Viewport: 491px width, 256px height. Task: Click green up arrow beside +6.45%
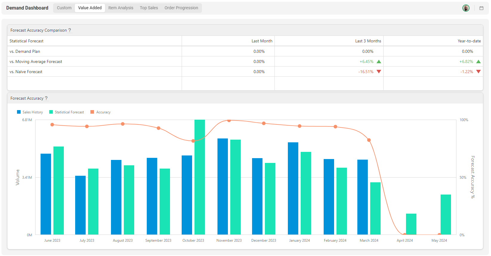point(379,61)
